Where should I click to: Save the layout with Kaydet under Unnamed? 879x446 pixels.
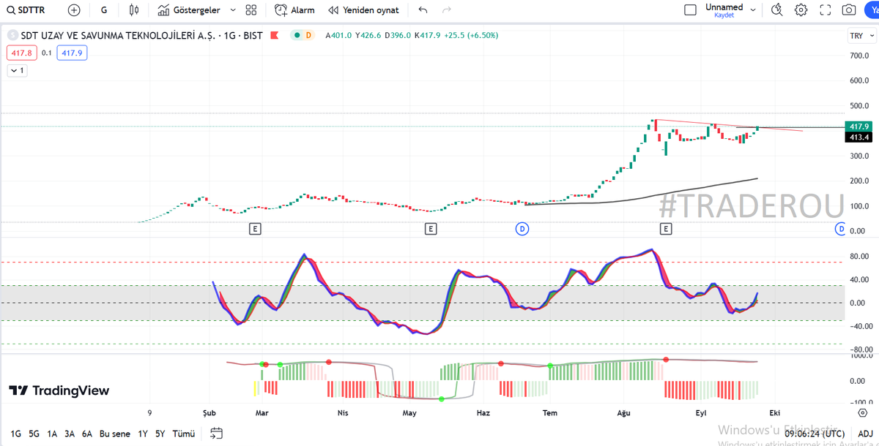(724, 15)
